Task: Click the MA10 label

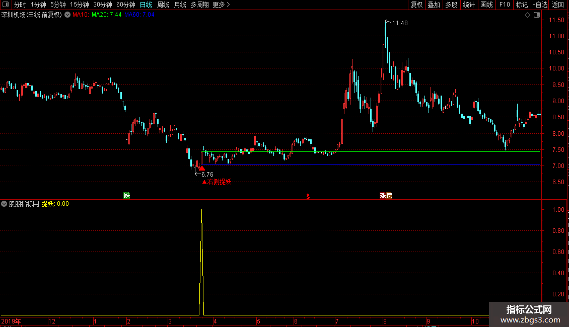Action: [x=80, y=15]
